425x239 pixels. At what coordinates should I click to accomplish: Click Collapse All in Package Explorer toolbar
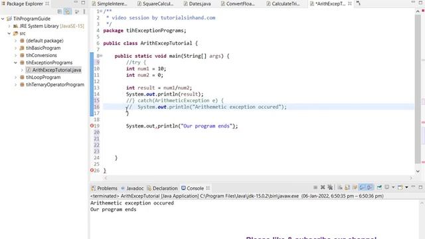(x=60, y=12)
